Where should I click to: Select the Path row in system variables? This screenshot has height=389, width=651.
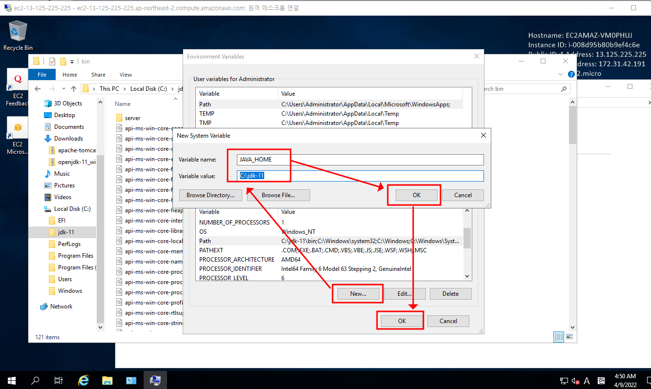[x=330, y=241]
